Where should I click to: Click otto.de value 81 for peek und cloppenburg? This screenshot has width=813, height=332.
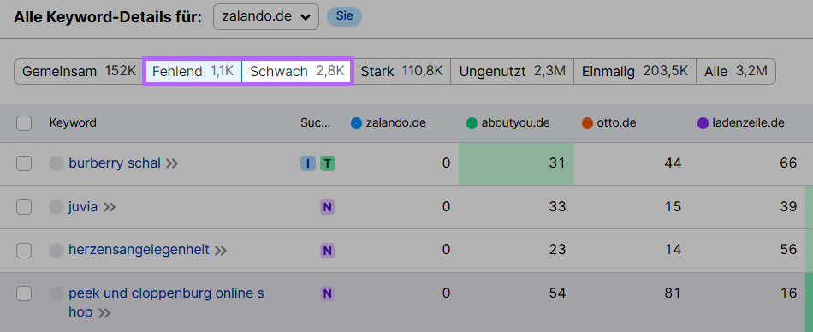[x=673, y=293]
